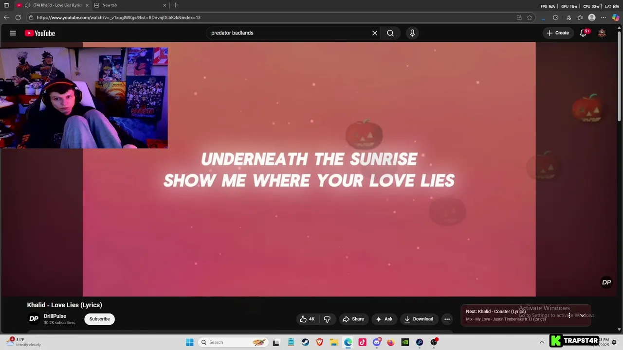Mute the Khalid tab via speaker icon
Image resolution: width=623 pixels, height=350 pixels.
point(27,5)
